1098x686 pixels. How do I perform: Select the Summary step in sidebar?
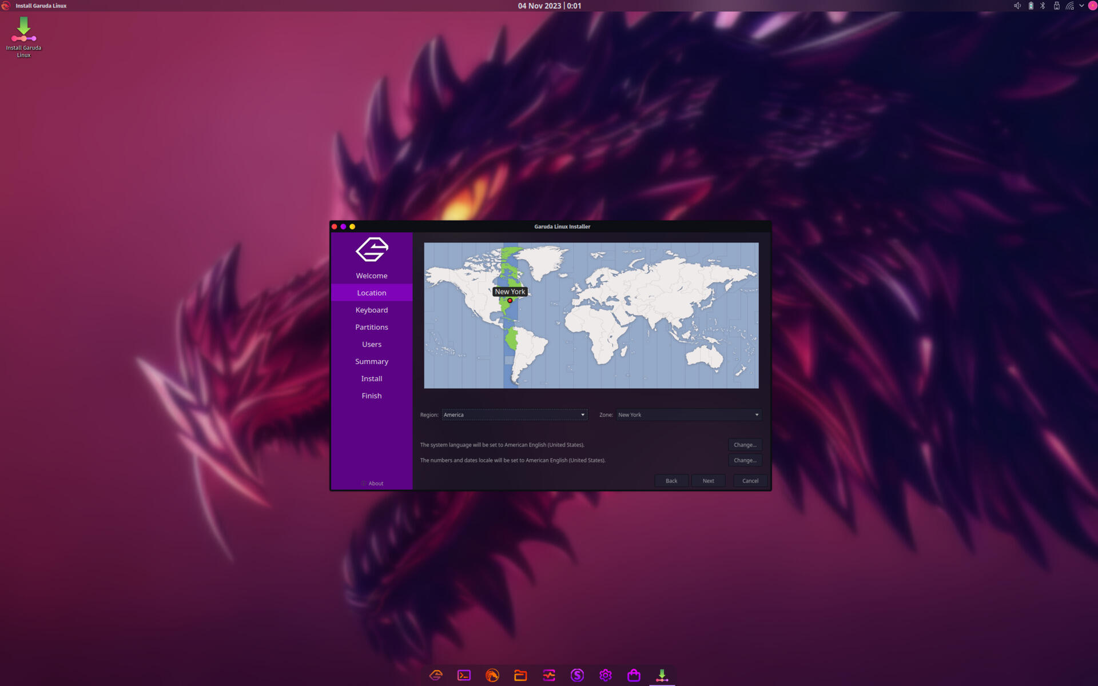[x=372, y=361]
